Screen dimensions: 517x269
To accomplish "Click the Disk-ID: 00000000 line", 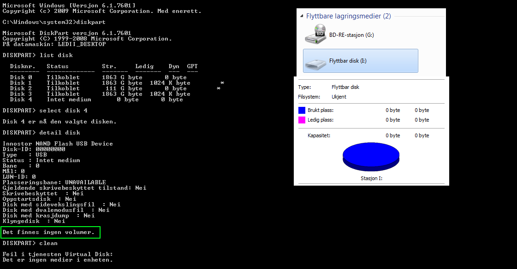I will pos(34,149).
